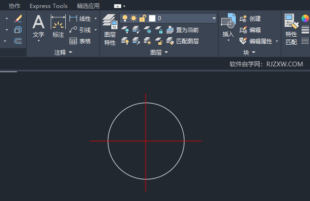Expand the 文字 dropdown arrow
Screen dimensions: 310x201
39,40
